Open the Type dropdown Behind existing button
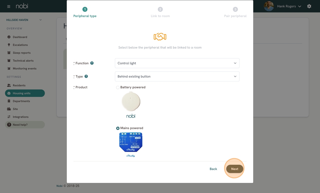Screen dimensions: 320x193 [x=177, y=76]
